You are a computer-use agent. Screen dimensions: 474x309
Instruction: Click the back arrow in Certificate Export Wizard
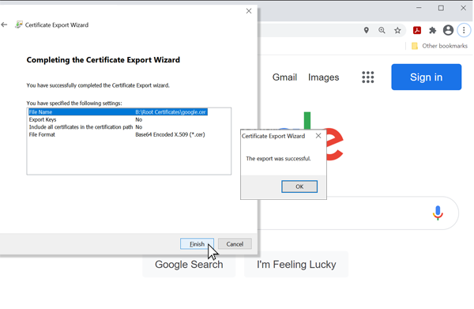pyautogui.click(x=4, y=24)
